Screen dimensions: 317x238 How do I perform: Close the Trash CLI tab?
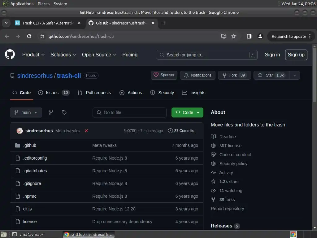point(79,23)
